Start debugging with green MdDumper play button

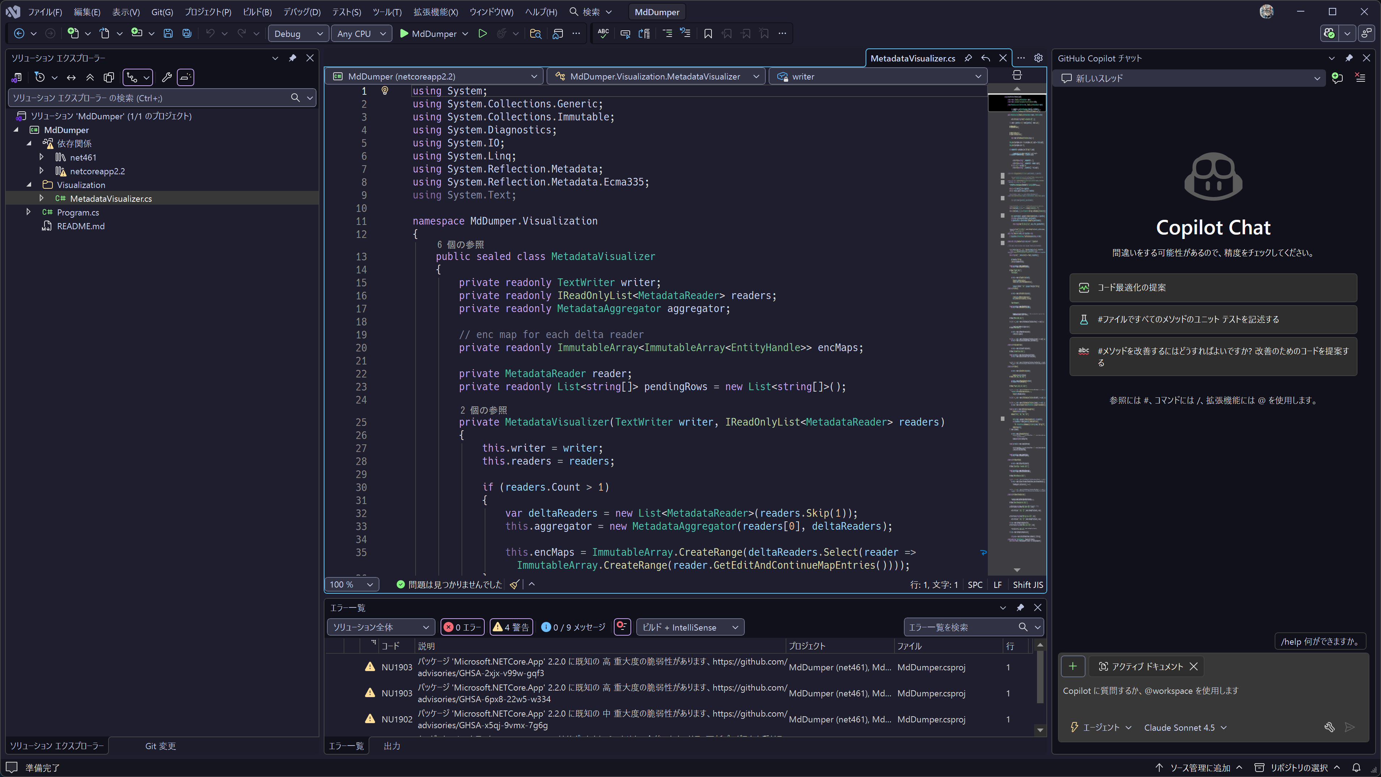click(428, 33)
